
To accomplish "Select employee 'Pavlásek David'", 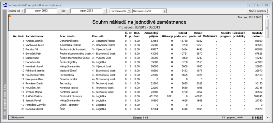I will (x=34, y=83).
